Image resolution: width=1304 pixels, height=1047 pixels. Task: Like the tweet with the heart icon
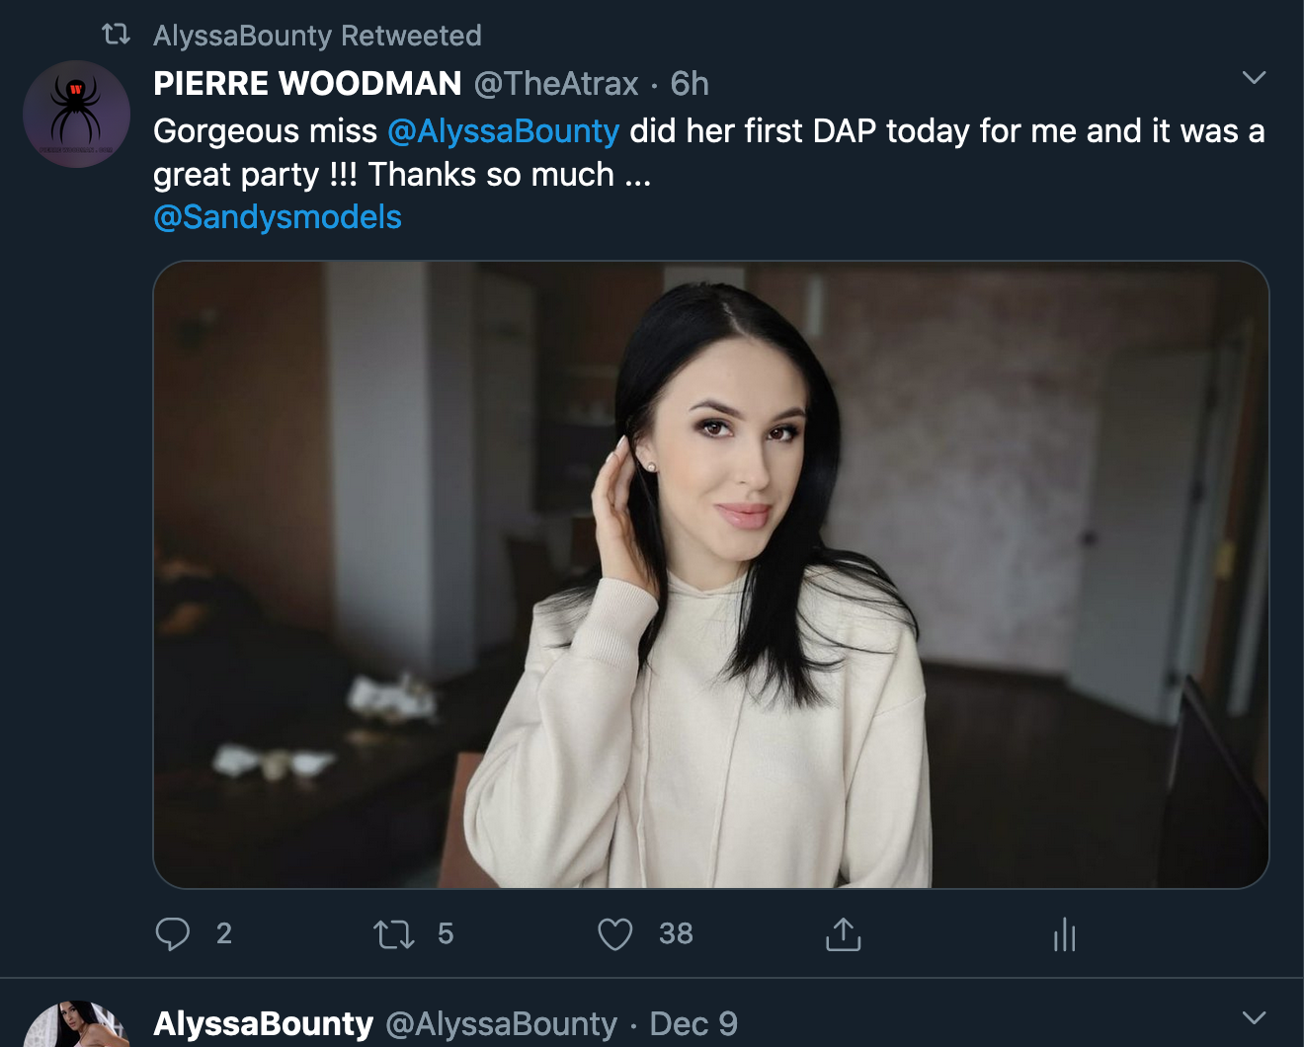pyautogui.click(x=614, y=933)
